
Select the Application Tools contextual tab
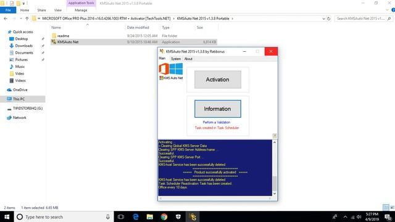81,3
